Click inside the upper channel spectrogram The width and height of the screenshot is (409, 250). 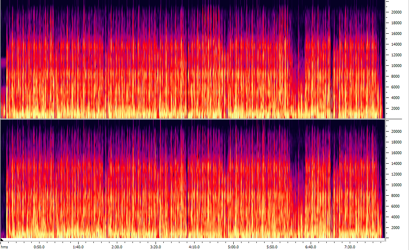click(193, 59)
